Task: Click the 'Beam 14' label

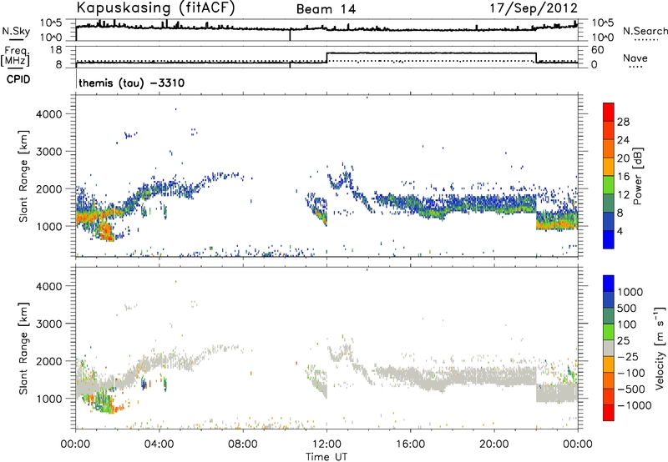Action: [x=326, y=9]
